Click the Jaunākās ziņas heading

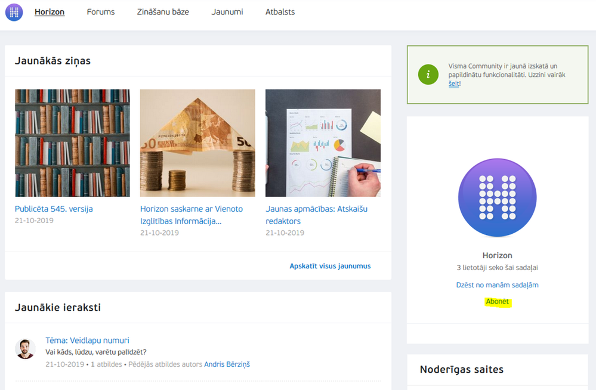[53, 61]
